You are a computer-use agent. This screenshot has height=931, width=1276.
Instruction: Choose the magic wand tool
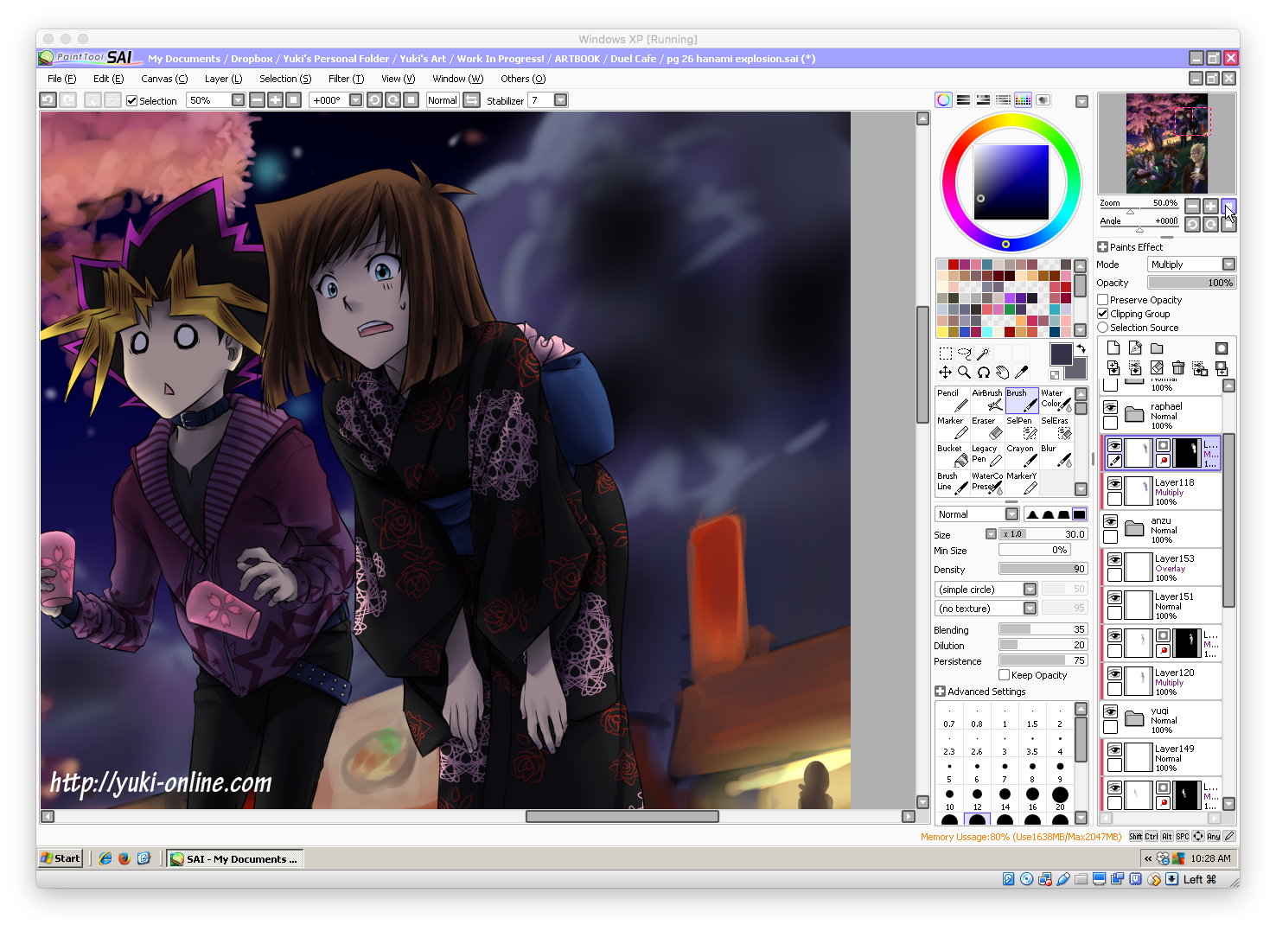point(984,353)
